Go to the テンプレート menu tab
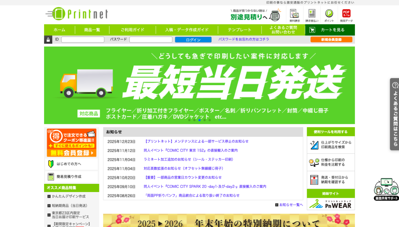This screenshot has width=399, height=227. (240, 30)
